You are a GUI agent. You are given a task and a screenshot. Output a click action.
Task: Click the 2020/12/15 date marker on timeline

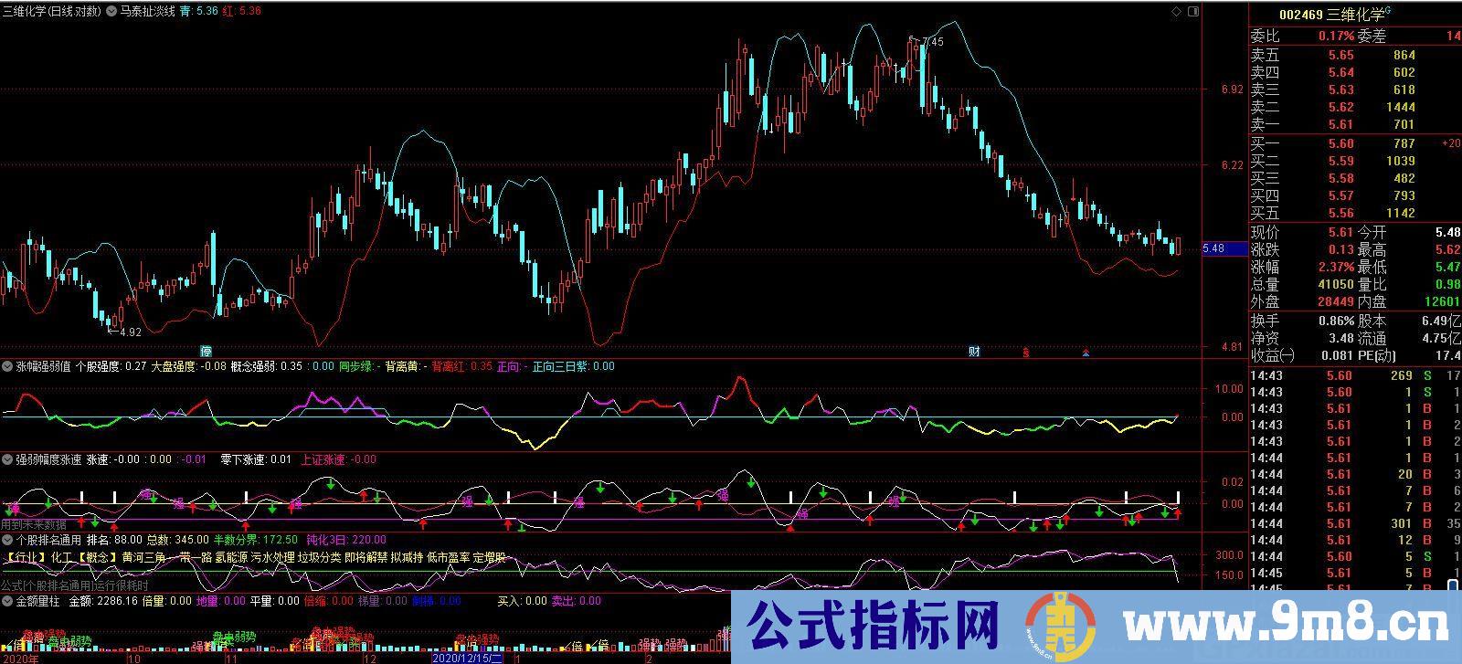466,658
